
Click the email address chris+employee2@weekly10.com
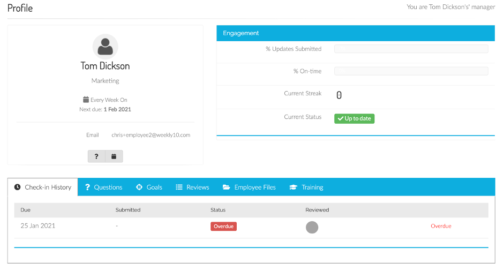tap(151, 135)
